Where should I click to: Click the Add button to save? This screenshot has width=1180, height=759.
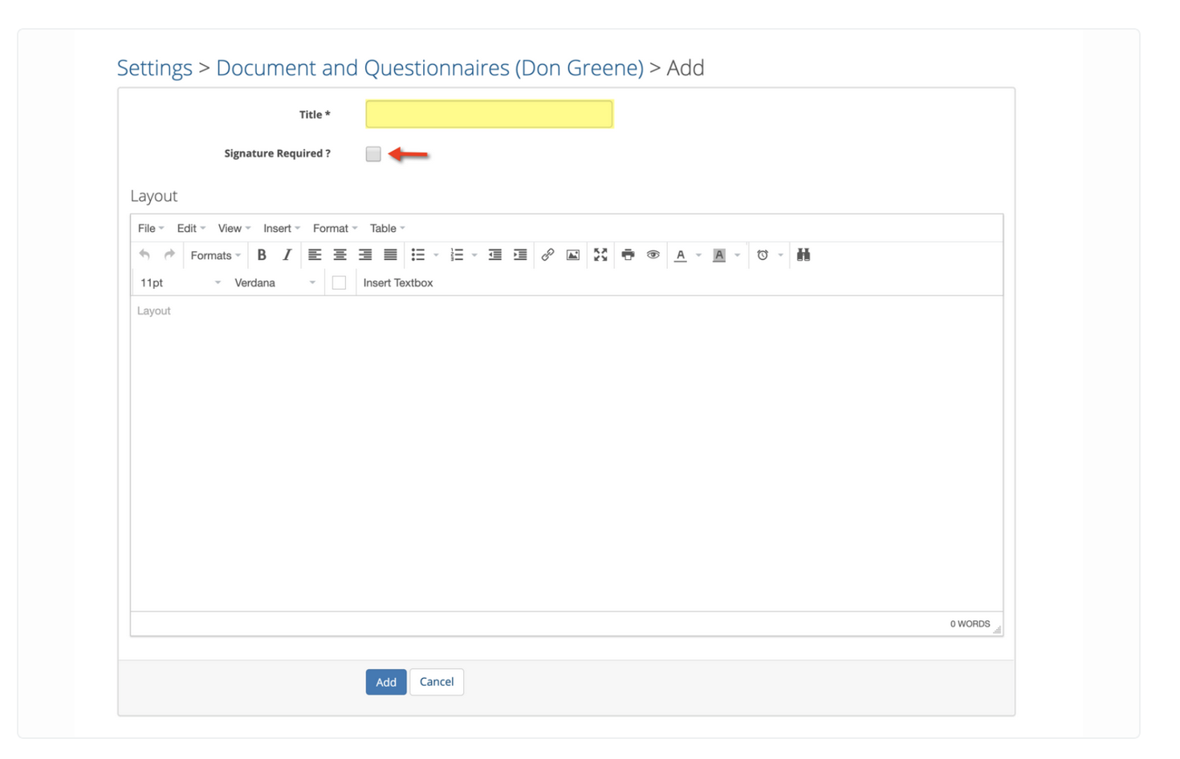[386, 681]
